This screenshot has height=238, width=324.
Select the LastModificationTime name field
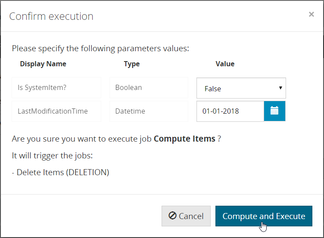pyautogui.click(x=56, y=111)
